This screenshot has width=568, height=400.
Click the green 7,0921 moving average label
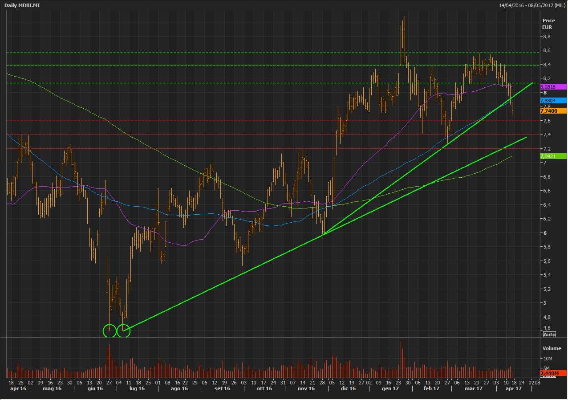pos(553,156)
